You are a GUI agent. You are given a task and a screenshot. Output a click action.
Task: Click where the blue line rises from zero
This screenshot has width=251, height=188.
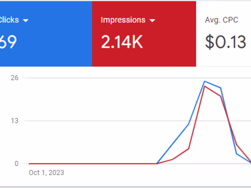click(157, 163)
